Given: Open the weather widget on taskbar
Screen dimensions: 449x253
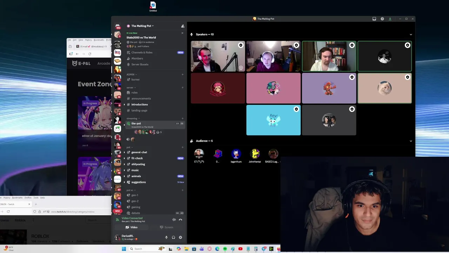Looking at the screenshot, I should 8,248.
